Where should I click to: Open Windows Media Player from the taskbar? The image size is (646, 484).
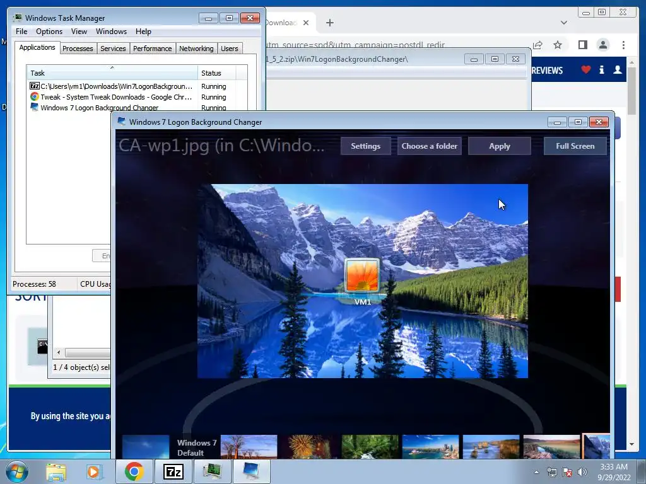[93, 471]
